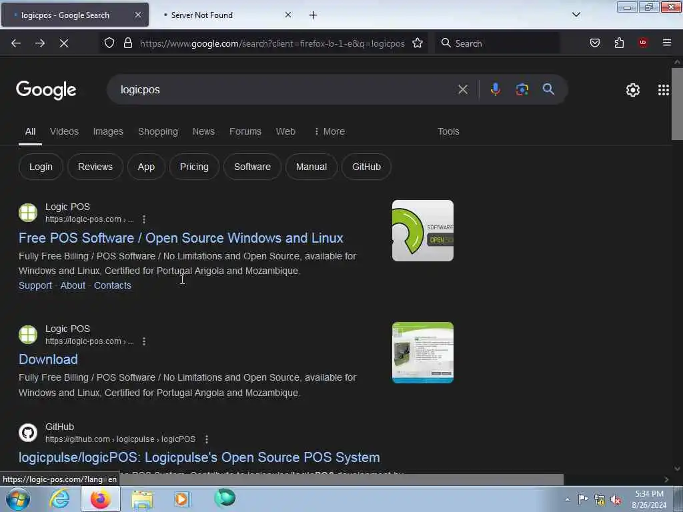Open the About sitelink

pyautogui.click(x=73, y=285)
